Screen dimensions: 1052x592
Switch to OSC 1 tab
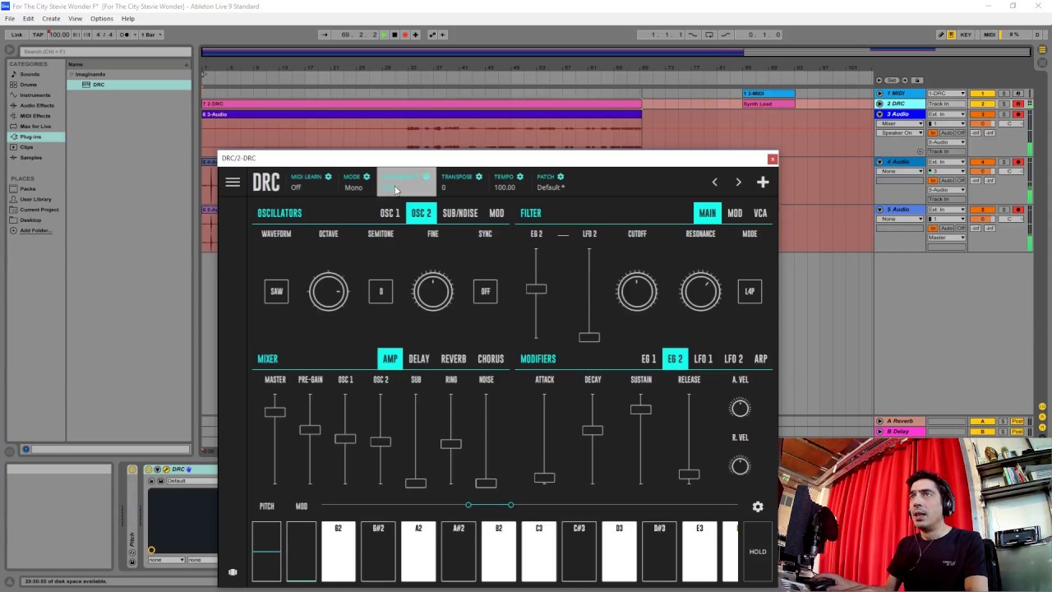click(x=390, y=213)
